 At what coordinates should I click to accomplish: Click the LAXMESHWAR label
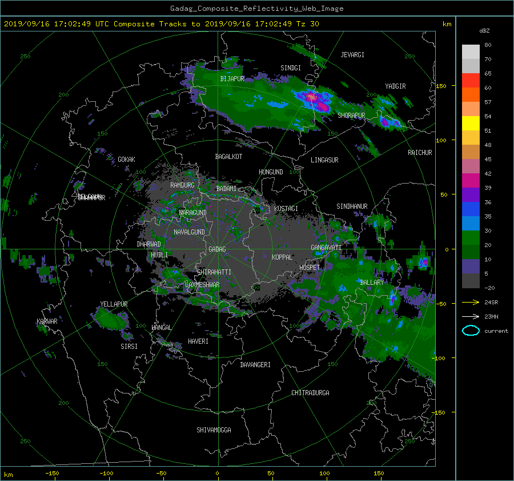202,285
